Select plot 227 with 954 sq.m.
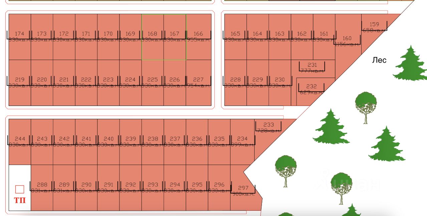 tap(199, 83)
